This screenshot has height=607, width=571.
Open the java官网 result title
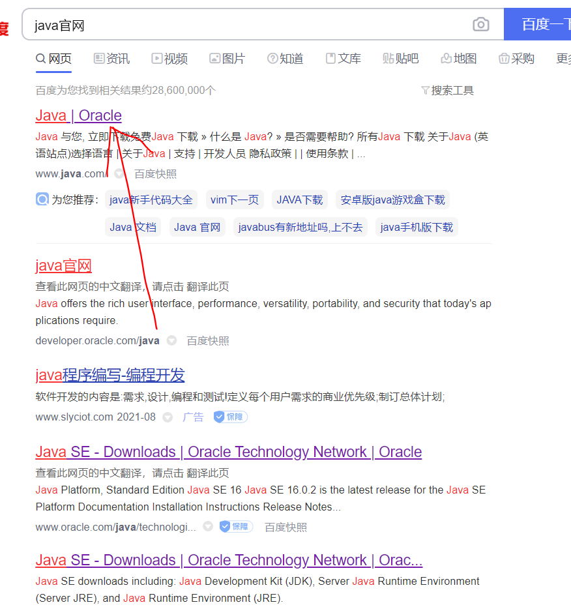(63, 266)
